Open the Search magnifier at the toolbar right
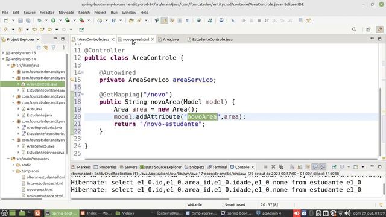 pyautogui.click(x=354, y=30)
